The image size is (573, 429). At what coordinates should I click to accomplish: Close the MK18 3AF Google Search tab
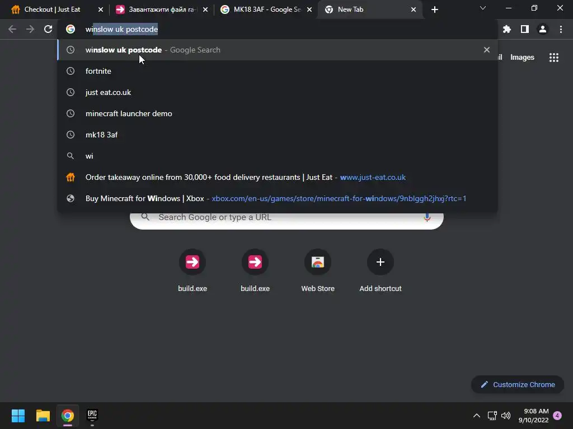pyautogui.click(x=309, y=9)
